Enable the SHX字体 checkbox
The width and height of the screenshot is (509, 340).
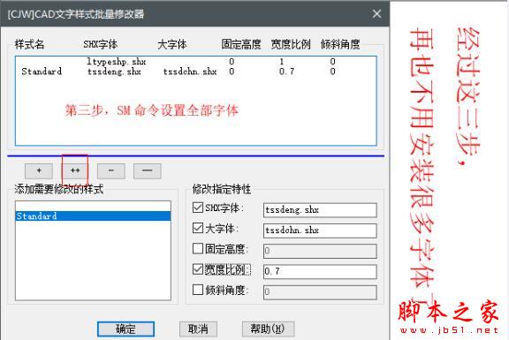(x=198, y=208)
